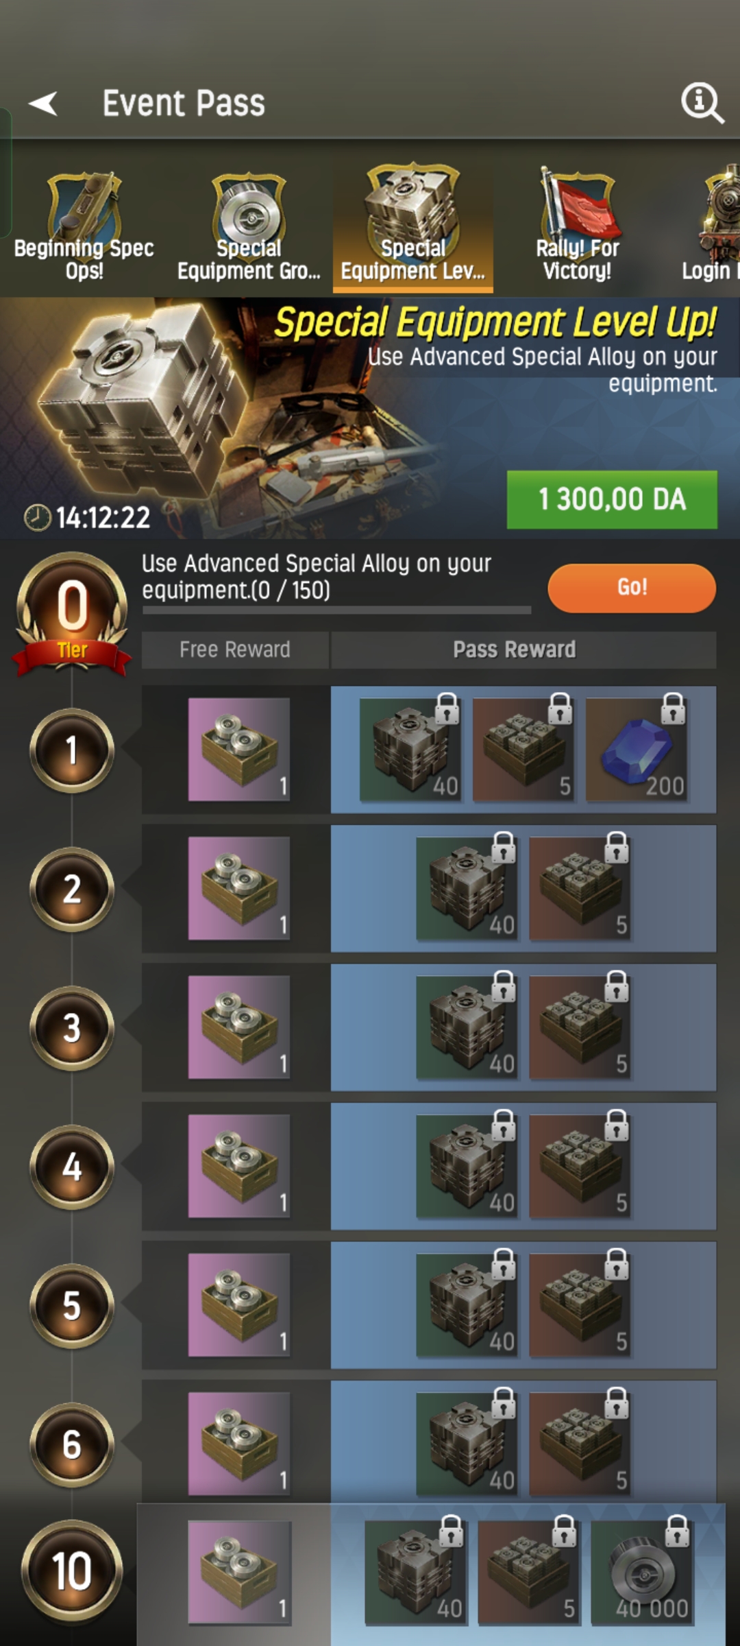Tap the tier 3 free reward crate
This screenshot has height=1646, width=740.
[x=239, y=1027]
